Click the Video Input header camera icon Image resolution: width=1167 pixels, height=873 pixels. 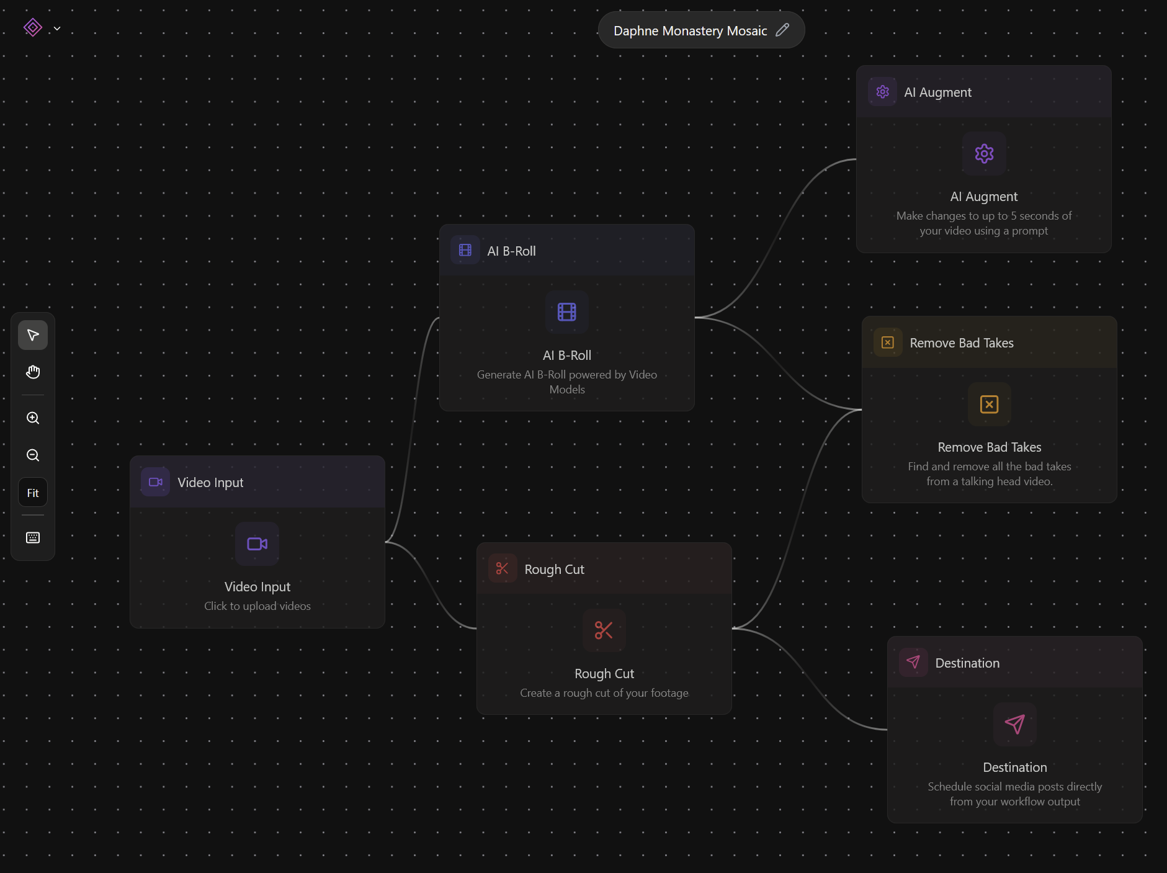click(x=155, y=482)
